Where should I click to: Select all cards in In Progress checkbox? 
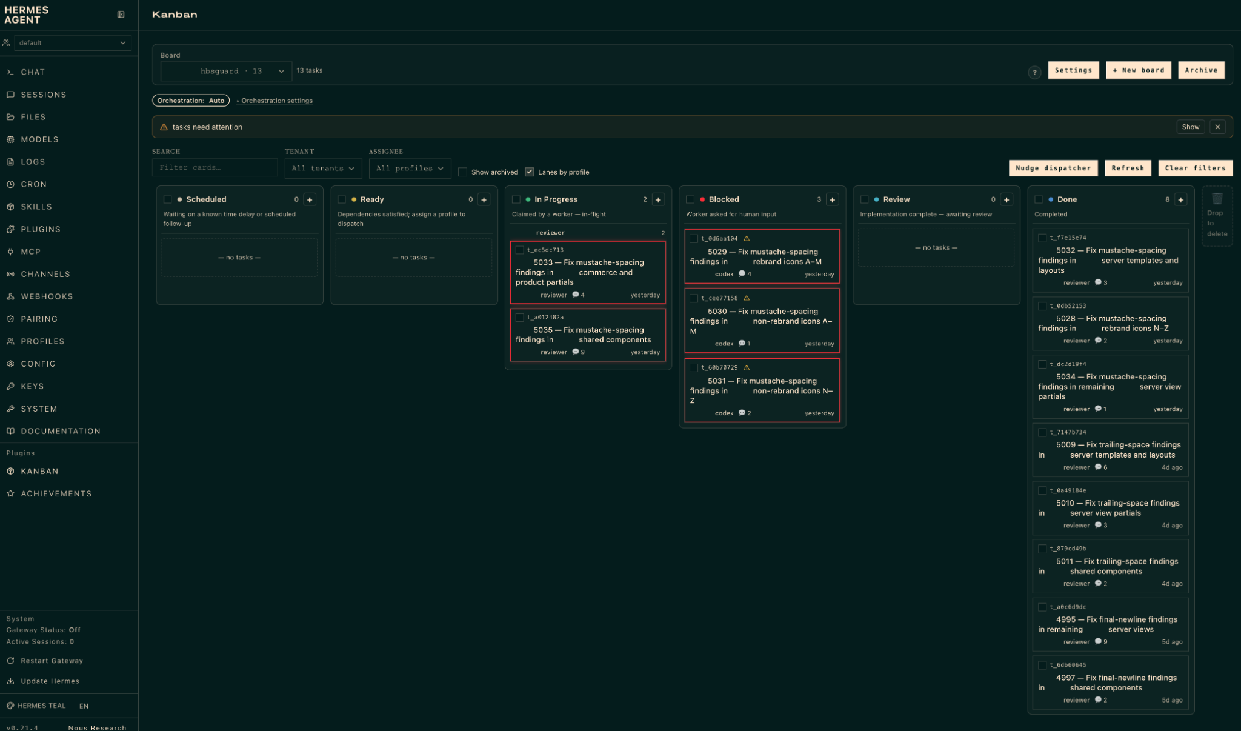[516, 199]
